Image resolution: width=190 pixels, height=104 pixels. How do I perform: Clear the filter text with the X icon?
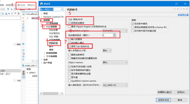tap(62, 9)
